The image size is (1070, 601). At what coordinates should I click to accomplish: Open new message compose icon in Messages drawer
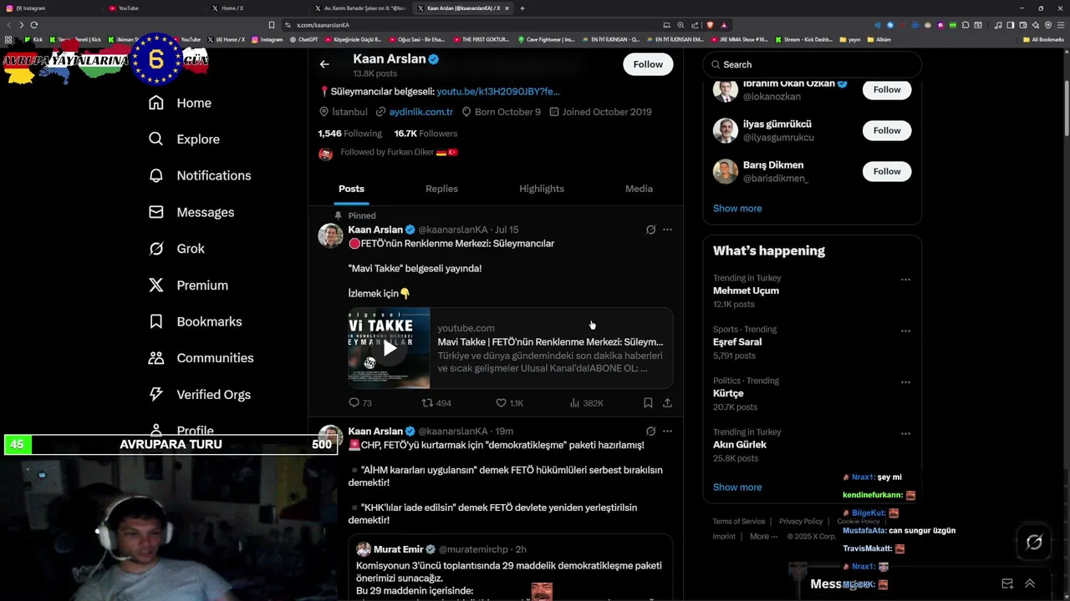[x=1007, y=583]
